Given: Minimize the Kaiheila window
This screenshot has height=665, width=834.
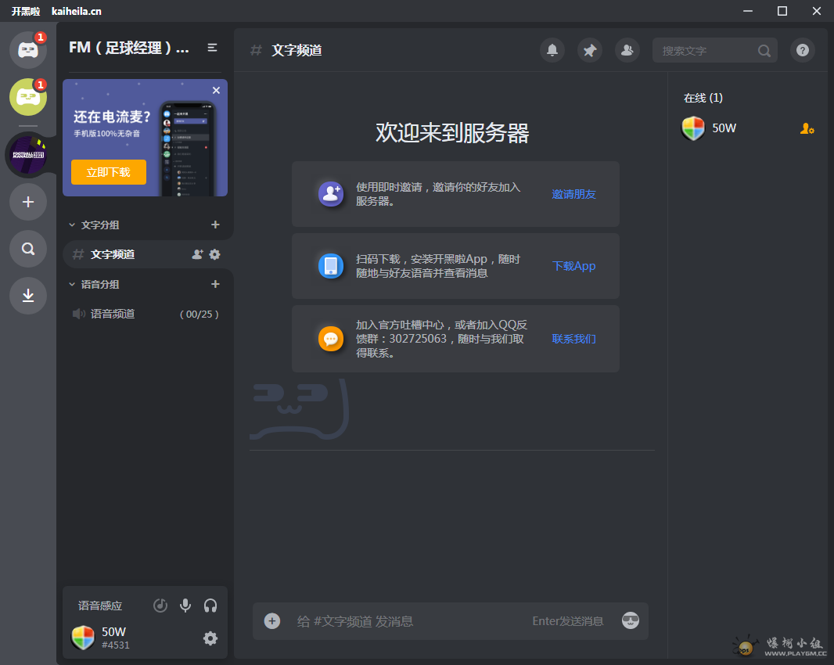Looking at the screenshot, I should (748, 11).
